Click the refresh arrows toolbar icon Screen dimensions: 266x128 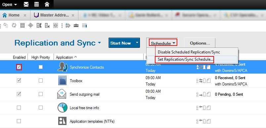(14, 25)
